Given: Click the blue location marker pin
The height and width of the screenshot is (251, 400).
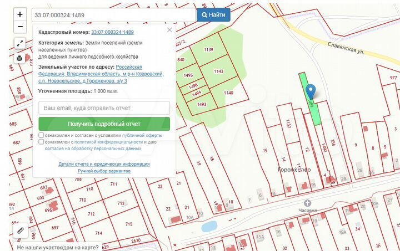Looking at the screenshot, I should click(311, 91).
